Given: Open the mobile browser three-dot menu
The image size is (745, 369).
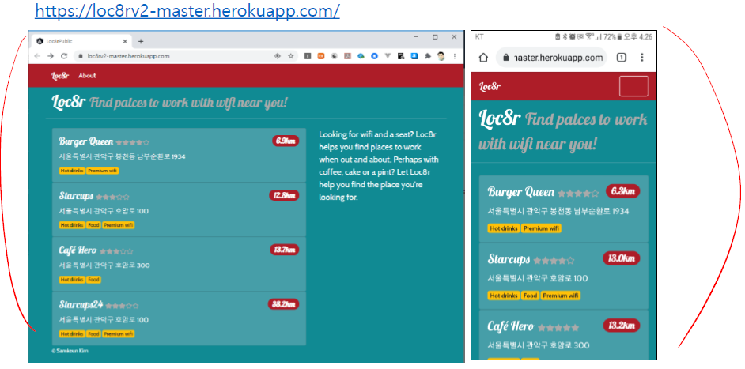Looking at the screenshot, I should click(642, 58).
